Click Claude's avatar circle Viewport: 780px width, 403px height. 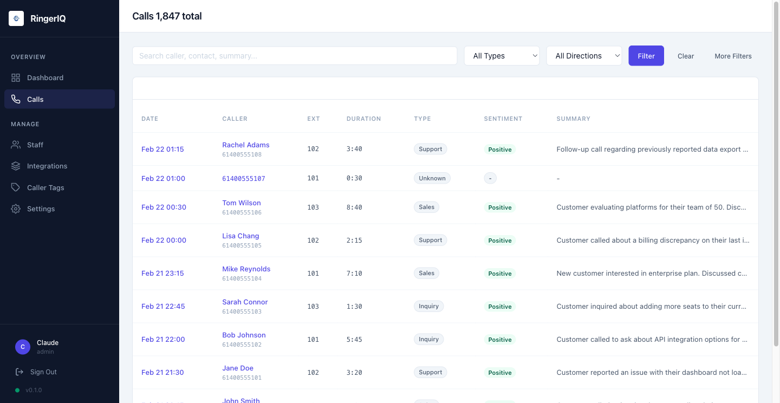click(22, 347)
